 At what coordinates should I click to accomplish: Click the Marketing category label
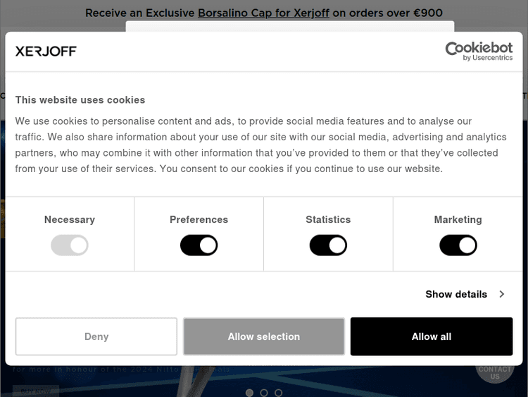click(458, 219)
